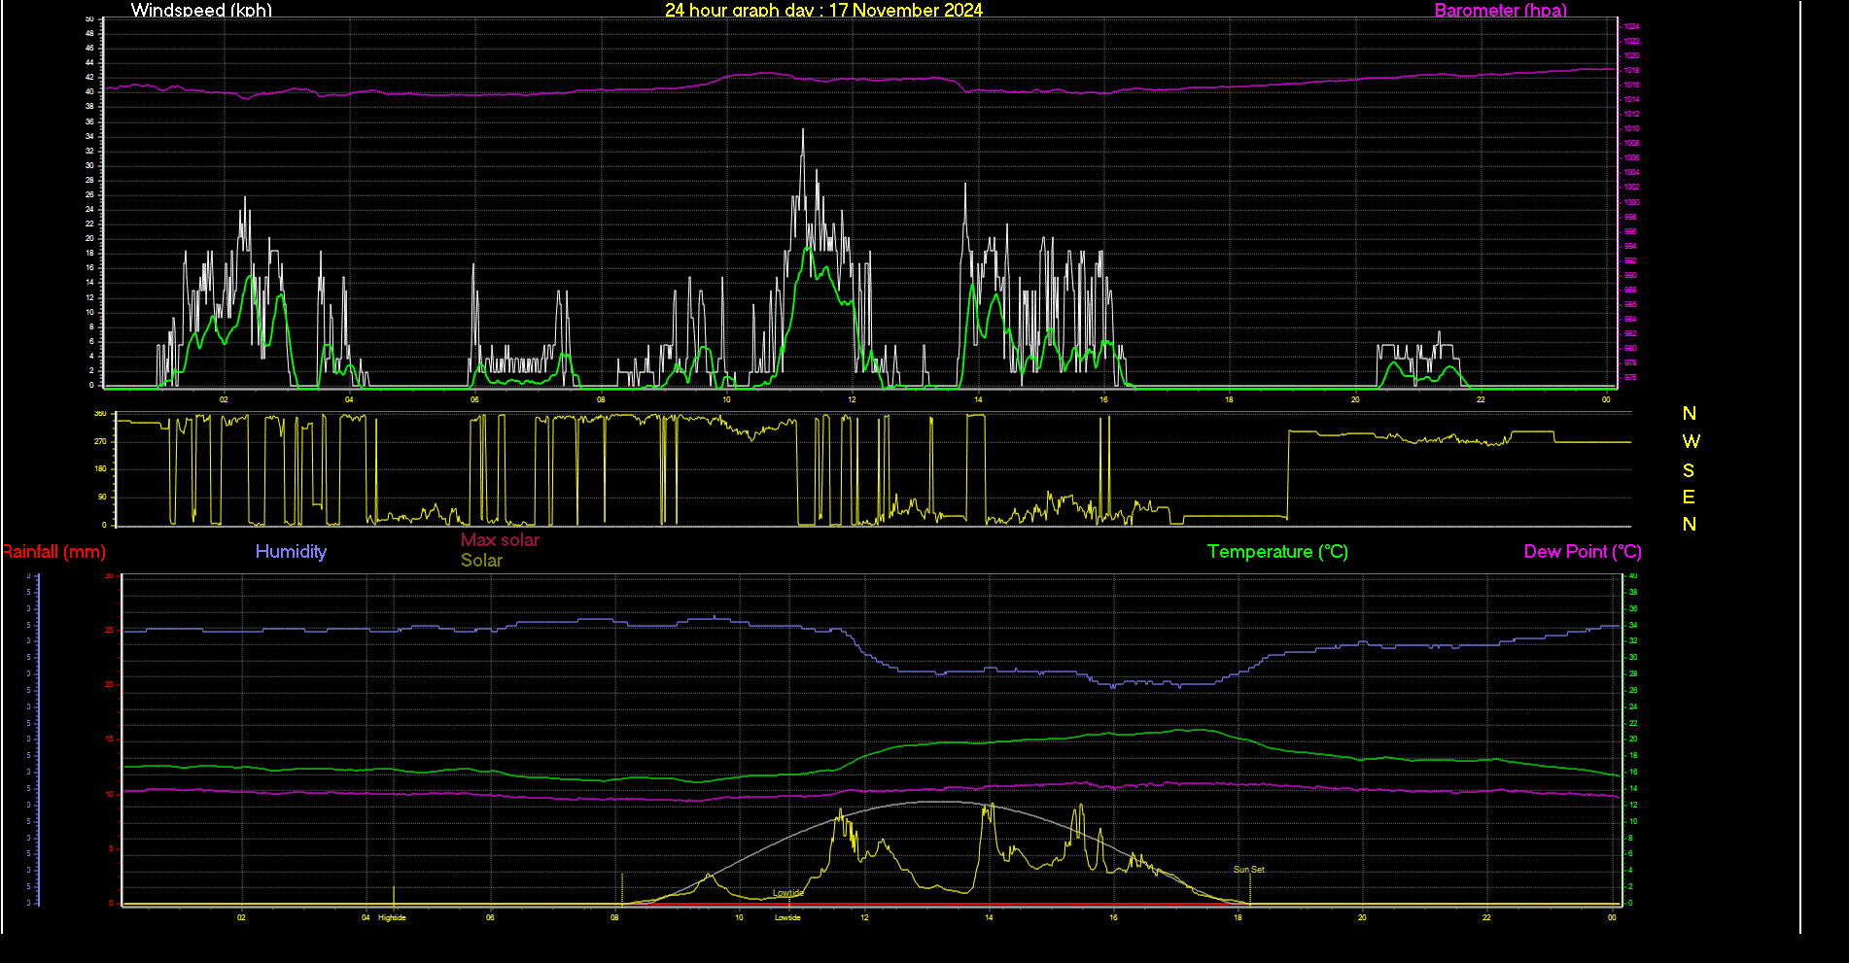Select the blue "Humidity" legend label

291,551
